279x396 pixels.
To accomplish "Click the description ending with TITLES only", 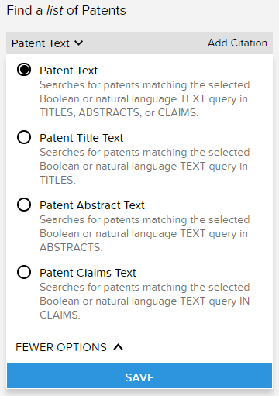I will 145,166.
